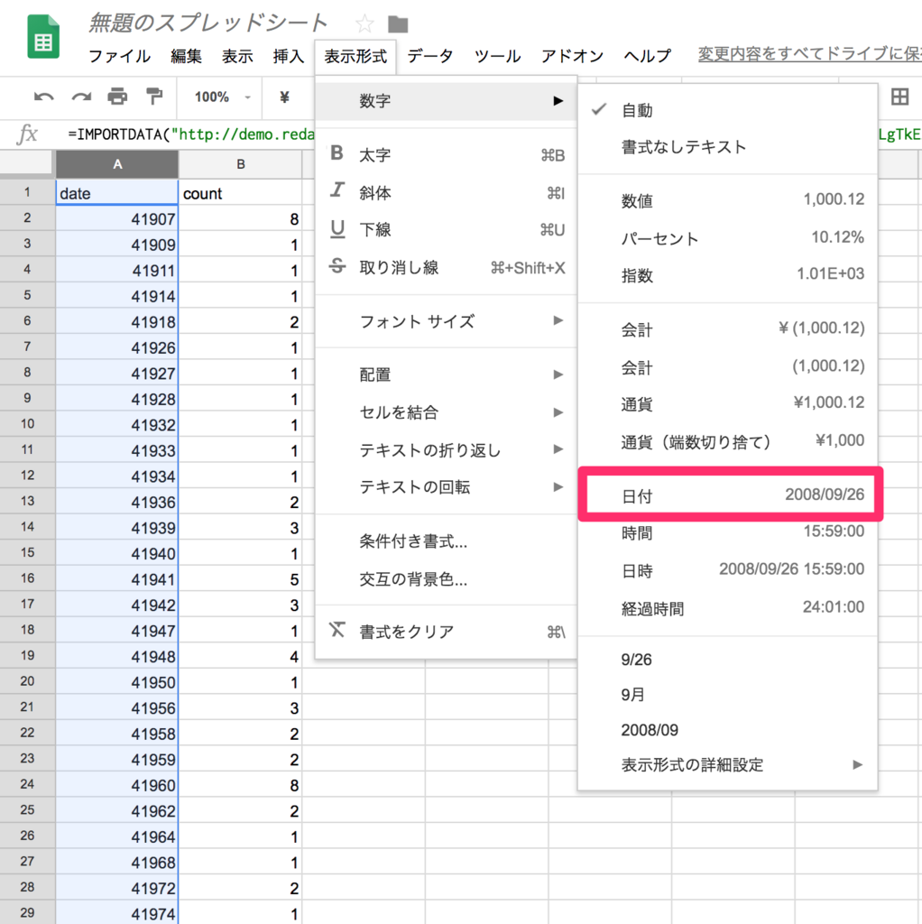Select row 10 header
The width and height of the screenshot is (922, 924).
pyautogui.click(x=27, y=424)
